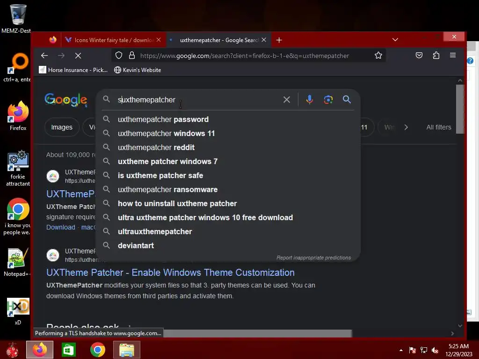Show hidden tray icons arrow

(x=401, y=350)
